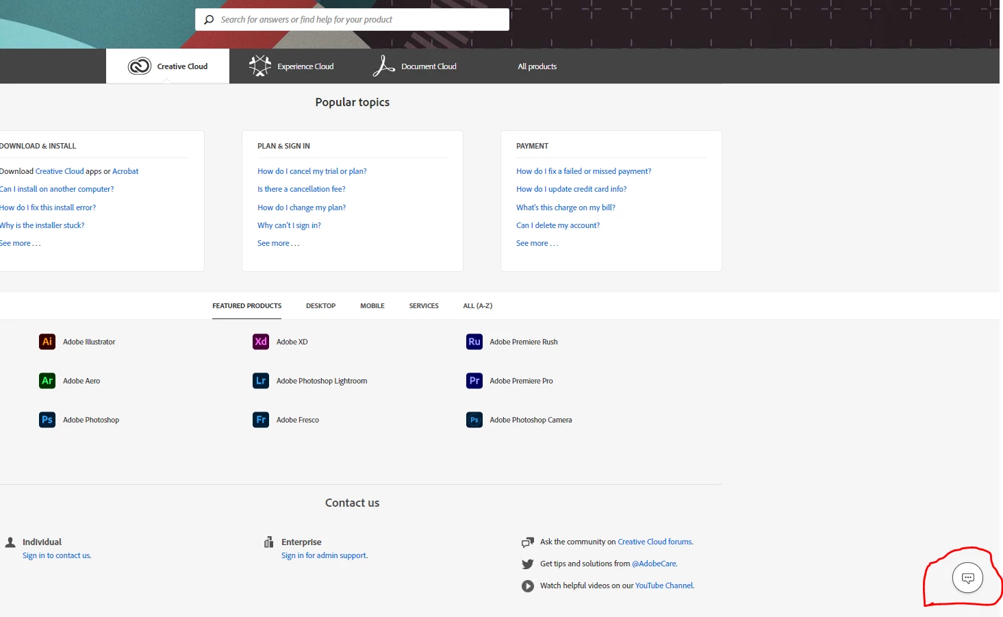Open the Photoshop Camera icon
The height and width of the screenshot is (617, 1003).
[x=474, y=420]
